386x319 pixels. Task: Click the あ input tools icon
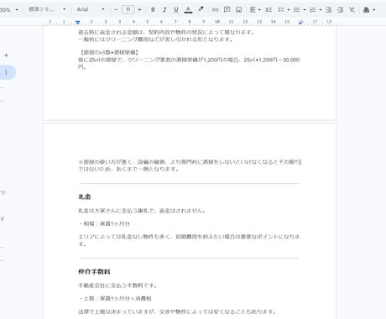(366, 10)
